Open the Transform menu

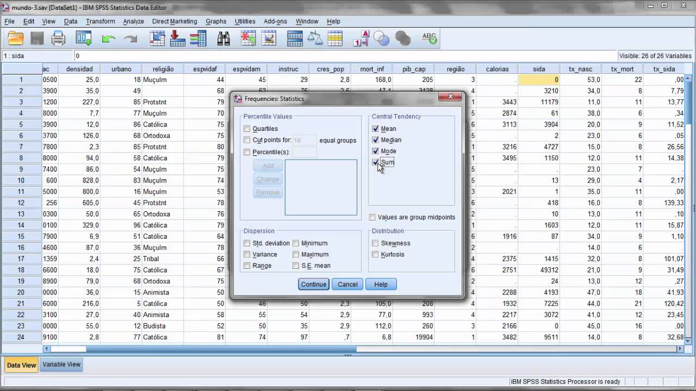[101, 21]
